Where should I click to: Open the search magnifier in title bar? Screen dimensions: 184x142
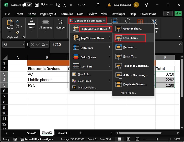click(97, 5)
